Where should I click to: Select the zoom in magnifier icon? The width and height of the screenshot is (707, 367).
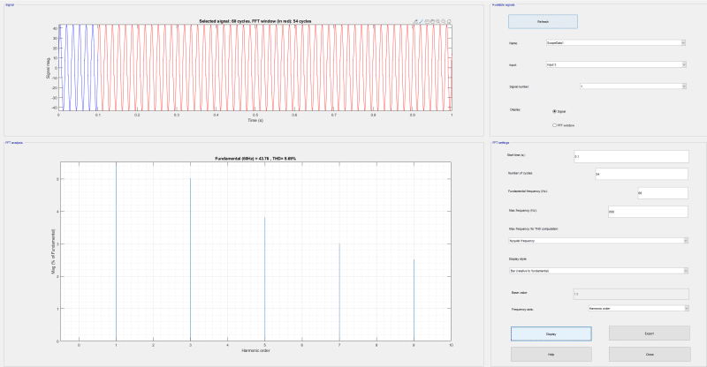click(437, 21)
